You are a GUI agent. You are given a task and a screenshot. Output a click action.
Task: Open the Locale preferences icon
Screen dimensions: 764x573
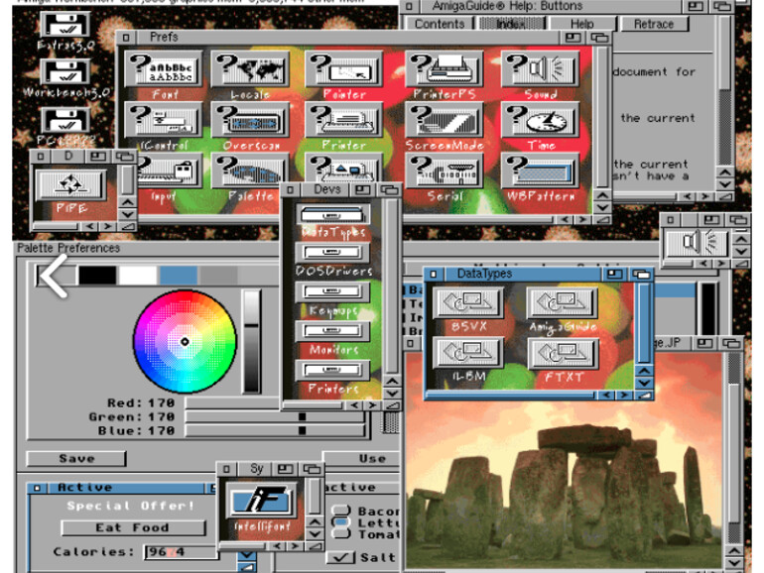point(250,69)
